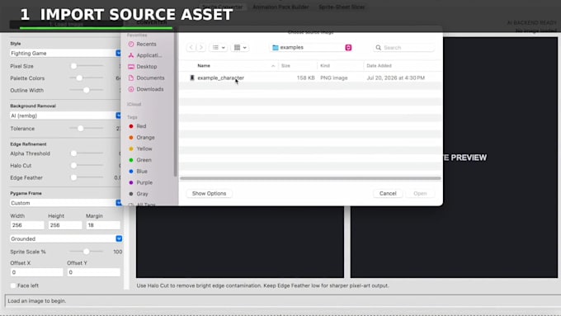Enable the Face left checkbox
This screenshot has width=561, height=316.
pyautogui.click(x=13, y=285)
